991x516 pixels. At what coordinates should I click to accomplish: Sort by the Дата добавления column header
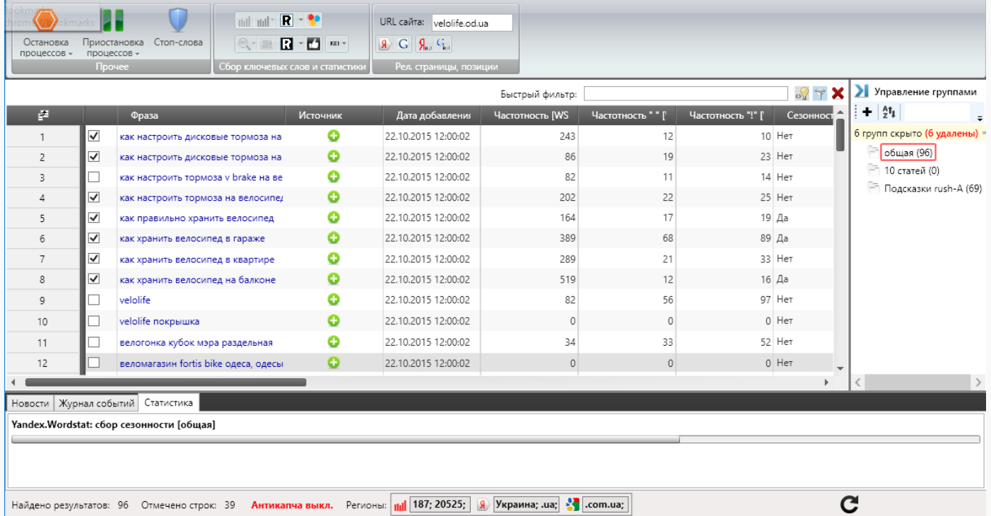click(x=432, y=115)
